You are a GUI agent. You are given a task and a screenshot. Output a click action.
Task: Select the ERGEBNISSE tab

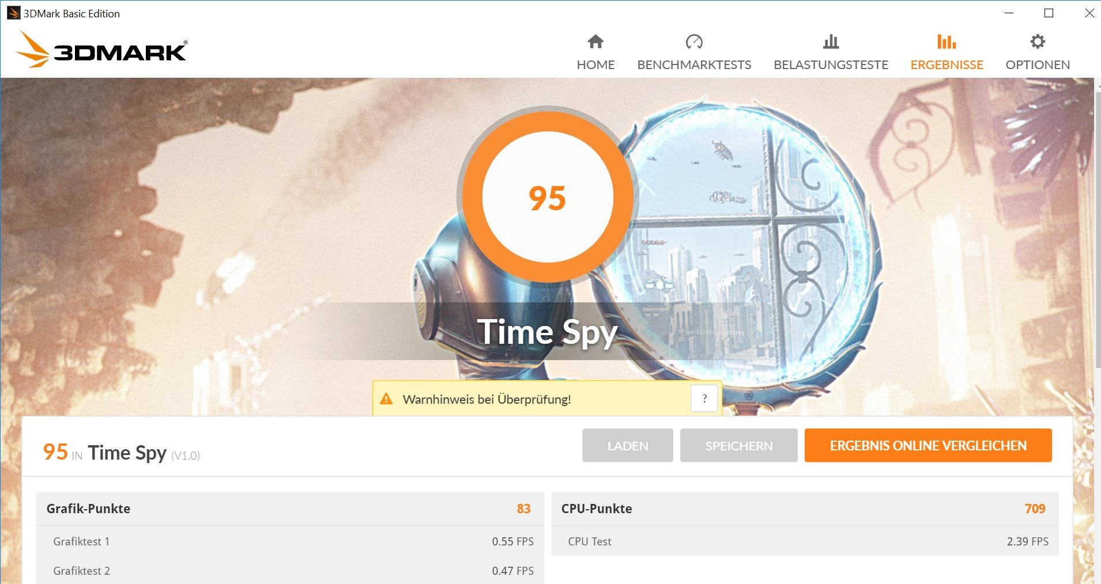coord(947,52)
